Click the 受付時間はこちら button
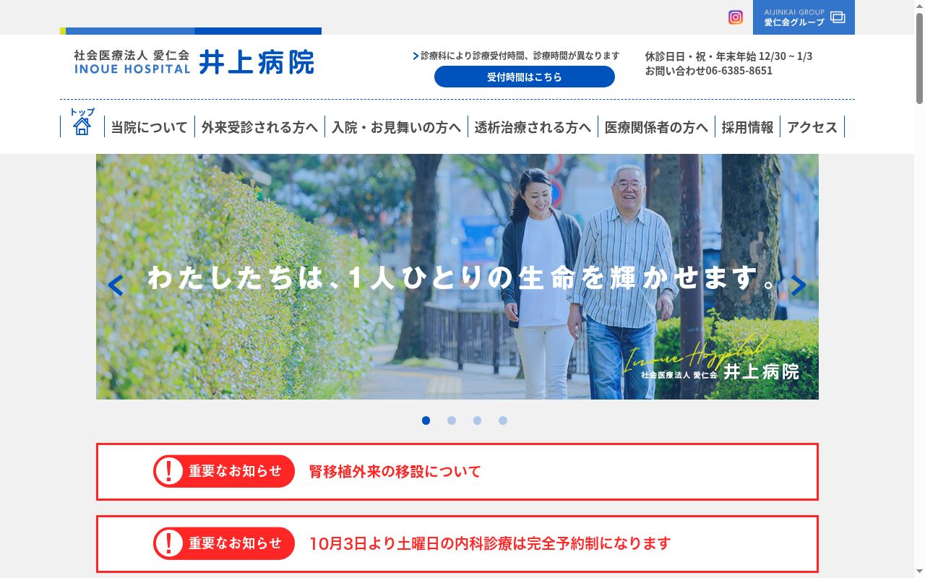The height and width of the screenshot is (578, 925). point(525,77)
